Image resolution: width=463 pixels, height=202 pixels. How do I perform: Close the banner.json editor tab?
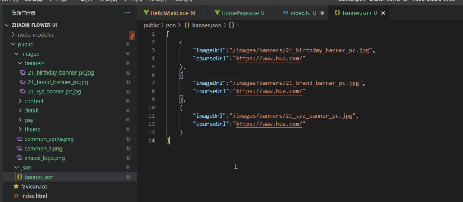coord(383,13)
